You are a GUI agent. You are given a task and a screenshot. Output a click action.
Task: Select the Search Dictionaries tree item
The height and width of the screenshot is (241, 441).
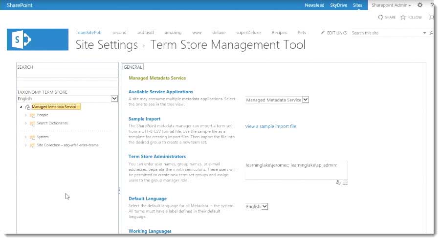coord(52,123)
